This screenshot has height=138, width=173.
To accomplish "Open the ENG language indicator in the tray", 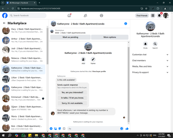I will (x=155, y=135).
